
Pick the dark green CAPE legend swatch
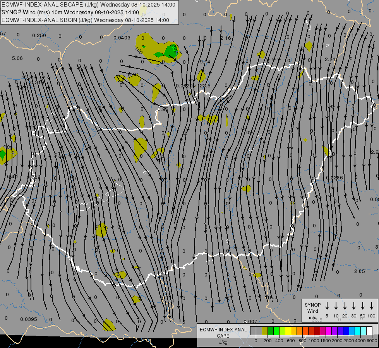[x=271, y=331]
